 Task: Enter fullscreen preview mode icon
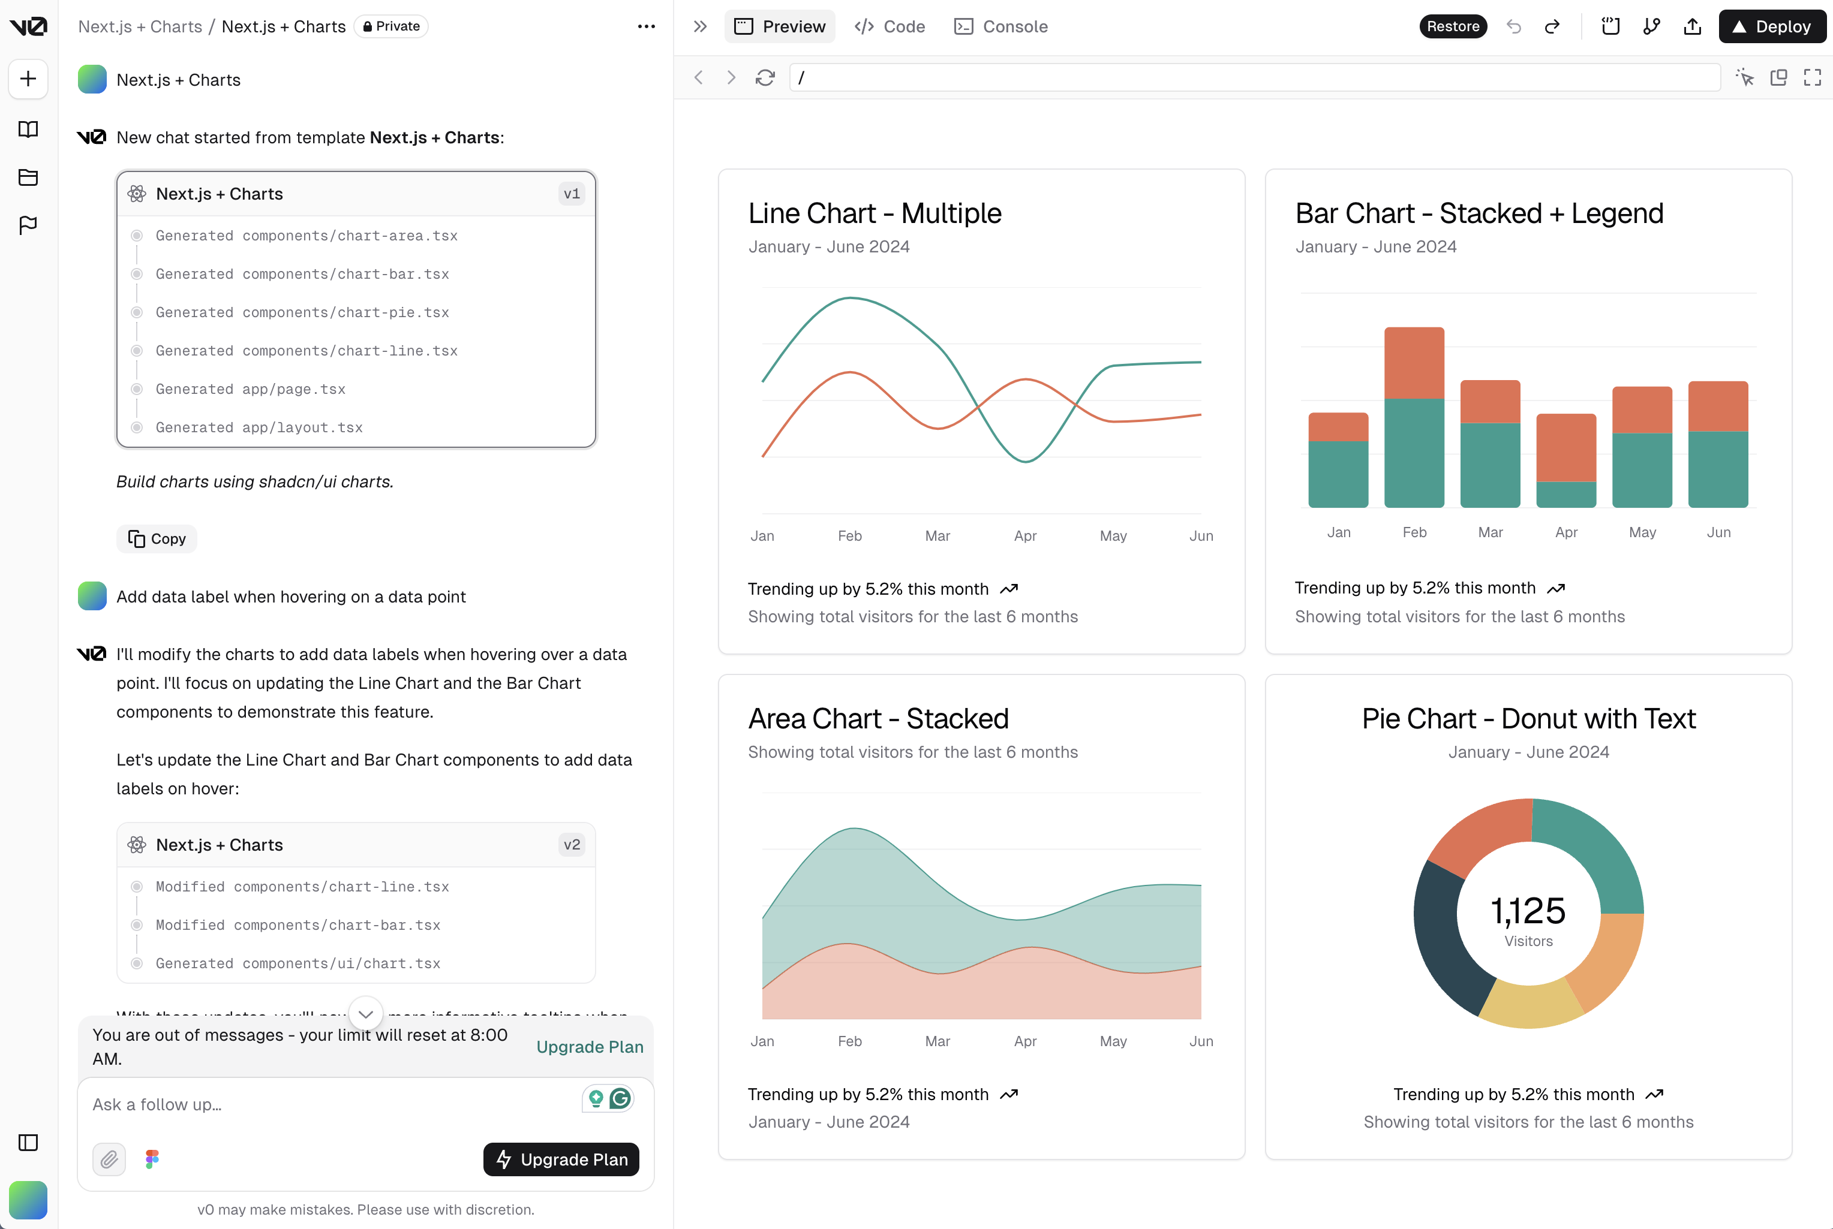pos(1812,77)
